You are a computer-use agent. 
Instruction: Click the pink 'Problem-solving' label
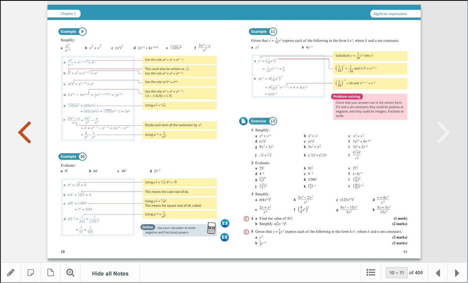[347, 96]
